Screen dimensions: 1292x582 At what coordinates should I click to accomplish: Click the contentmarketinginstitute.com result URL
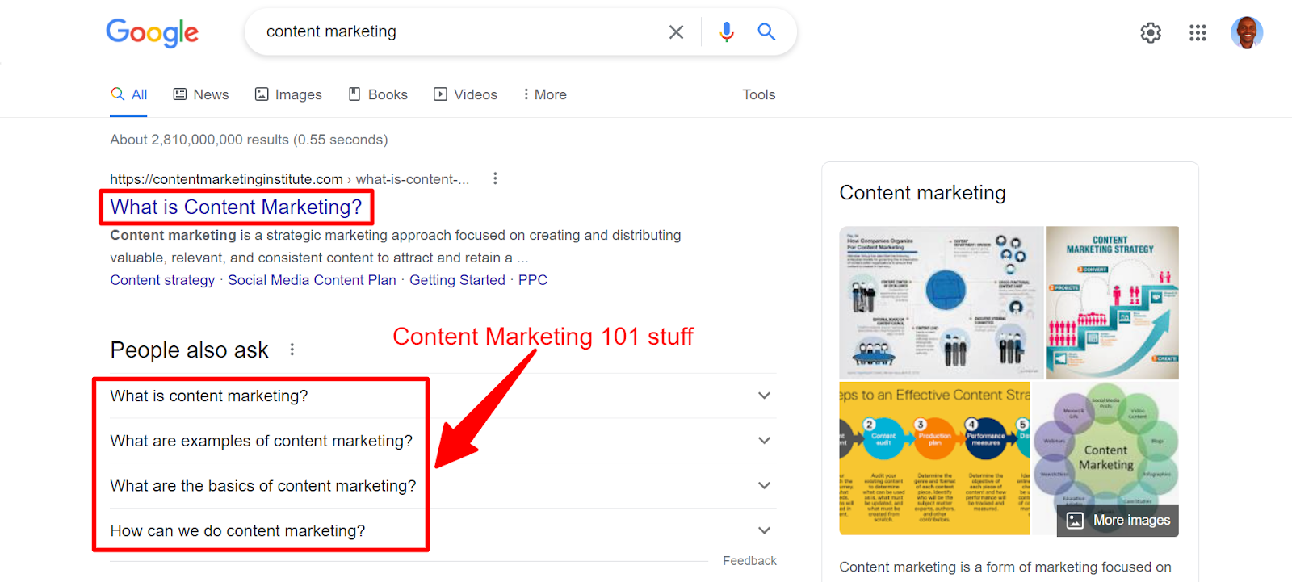(289, 179)
